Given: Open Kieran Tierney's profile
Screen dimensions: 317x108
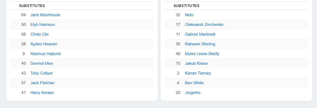Looking at the screenshot, I should tap(198, 73).
